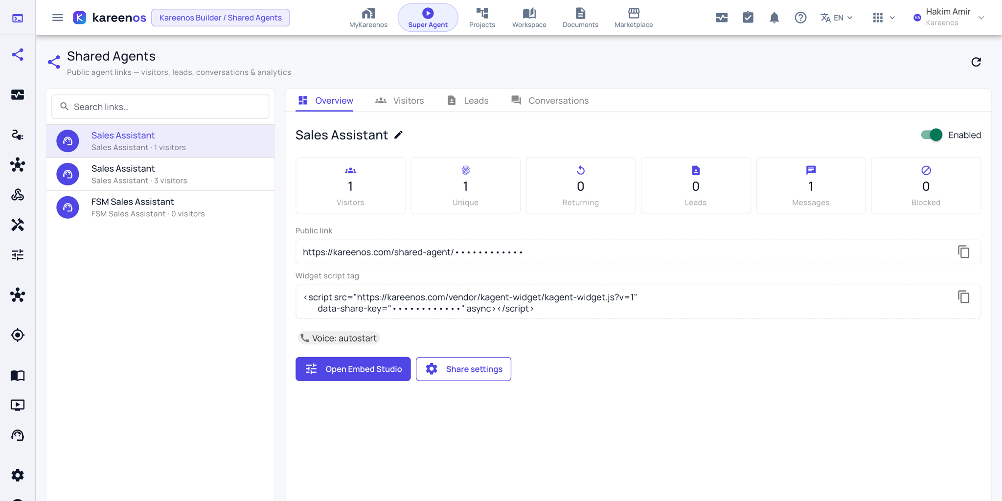
Task: Click the wrench and screwdriver tools sidebar icon
Action: [x=18, y=225]
